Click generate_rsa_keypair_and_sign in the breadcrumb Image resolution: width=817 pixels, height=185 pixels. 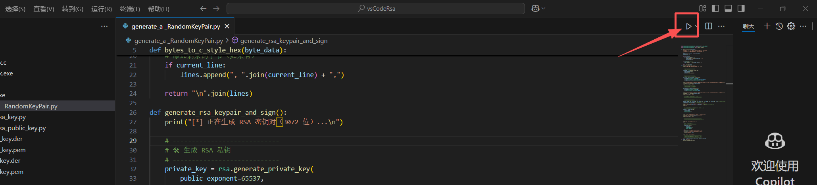284,40
